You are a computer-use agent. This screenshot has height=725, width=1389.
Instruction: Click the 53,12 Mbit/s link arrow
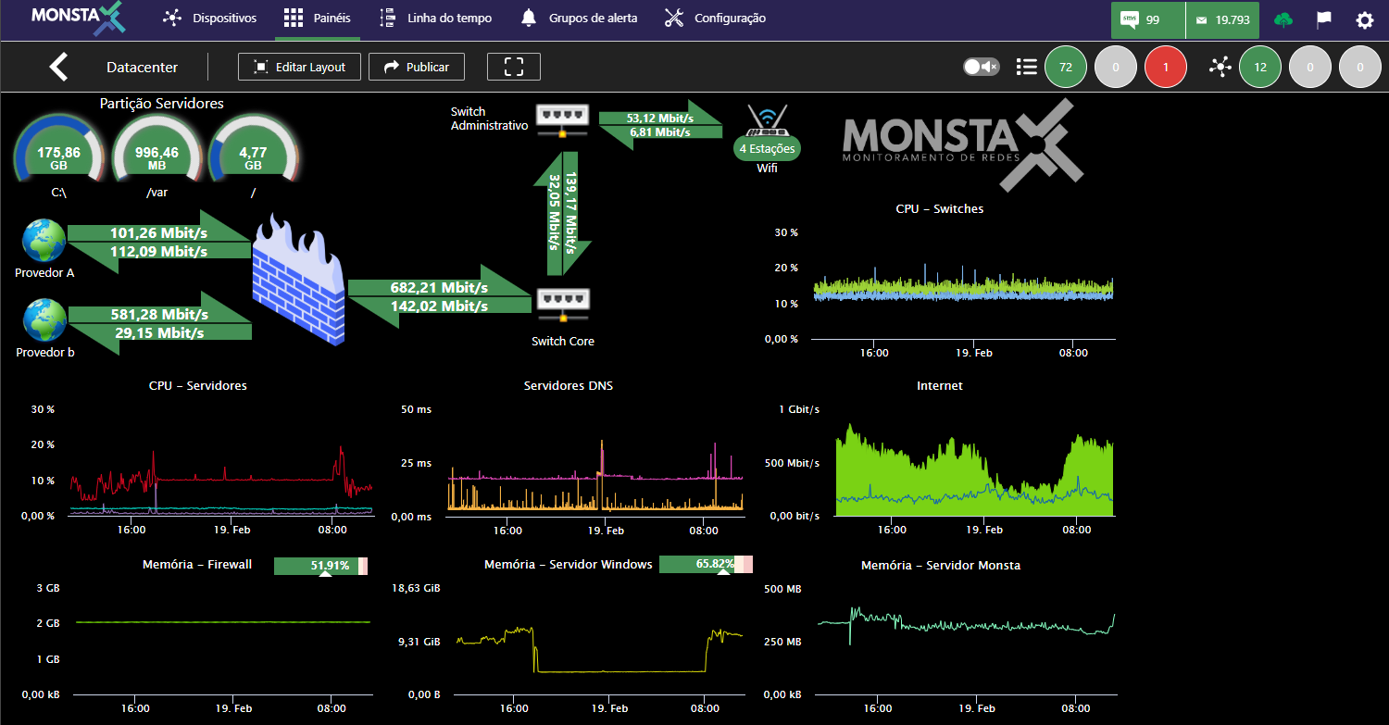coord(659,118)
